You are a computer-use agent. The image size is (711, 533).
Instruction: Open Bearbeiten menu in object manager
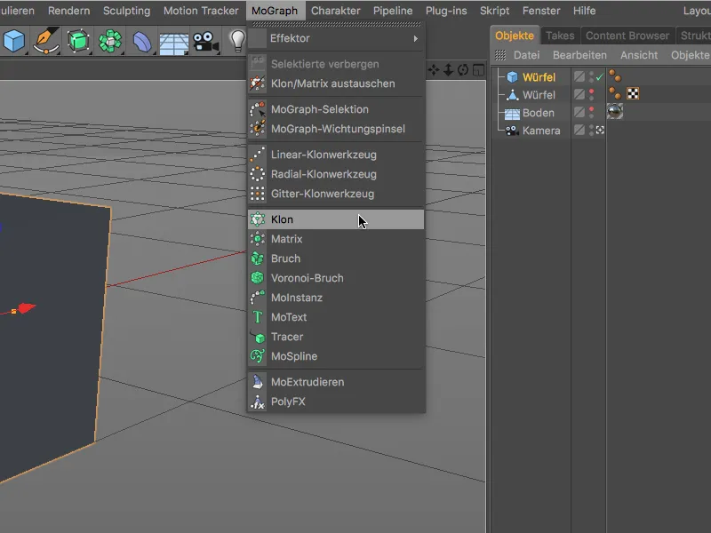[x=579, y=55]
